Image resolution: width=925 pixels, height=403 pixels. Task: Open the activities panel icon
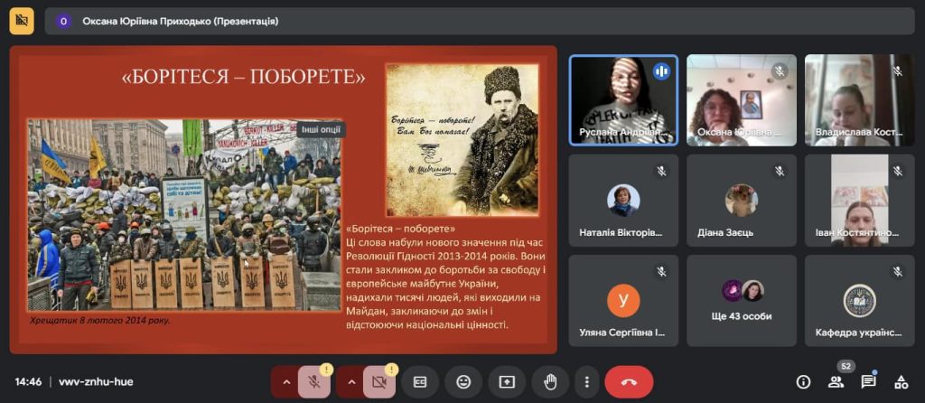click(901, 381)
